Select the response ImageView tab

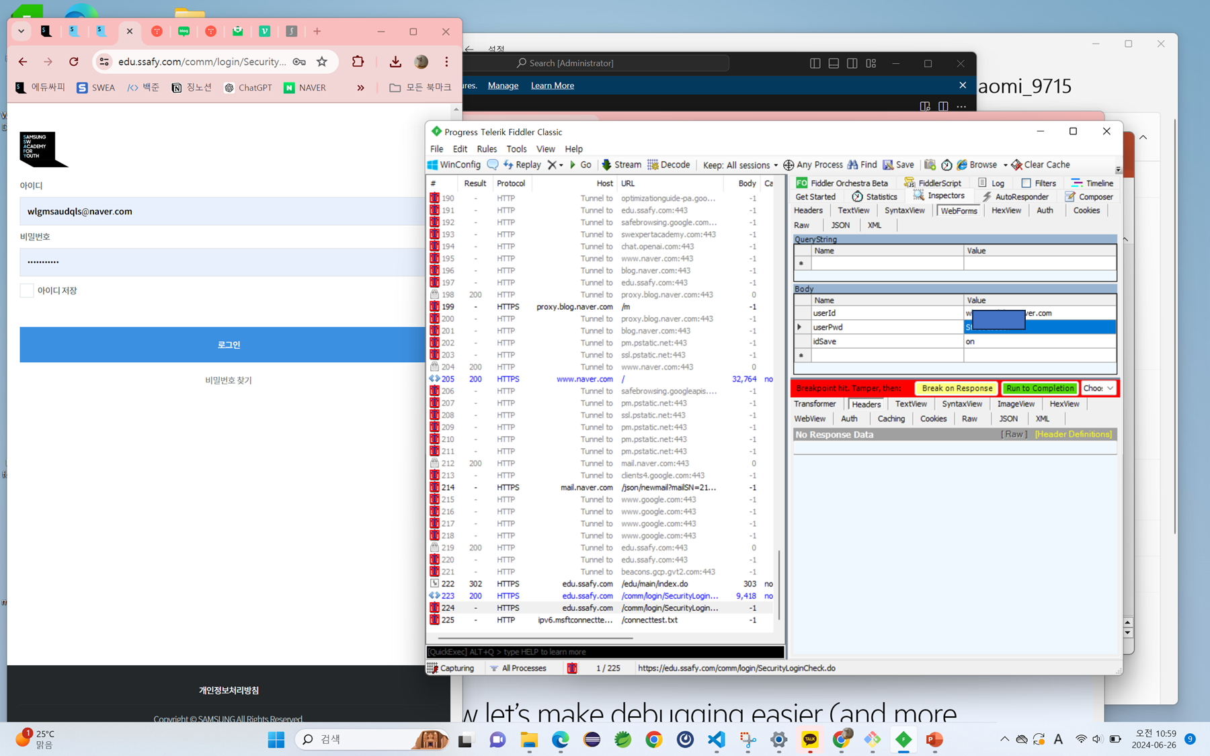(1016, 404)
